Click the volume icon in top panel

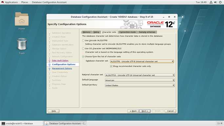click(215, 2)
